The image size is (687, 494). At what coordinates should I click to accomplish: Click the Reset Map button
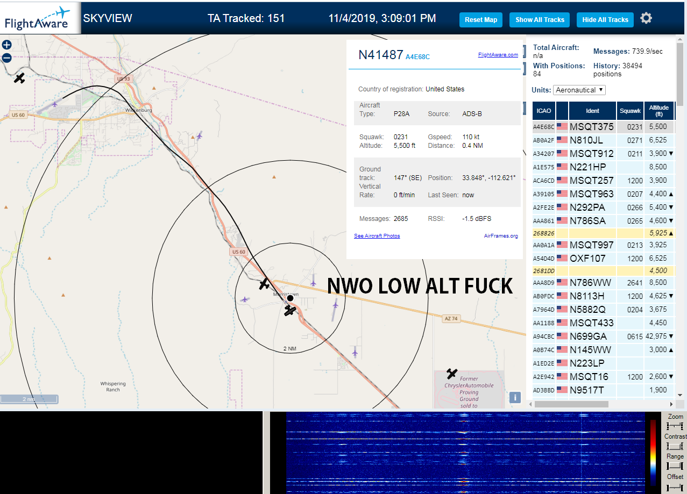[x=481, y=20]
